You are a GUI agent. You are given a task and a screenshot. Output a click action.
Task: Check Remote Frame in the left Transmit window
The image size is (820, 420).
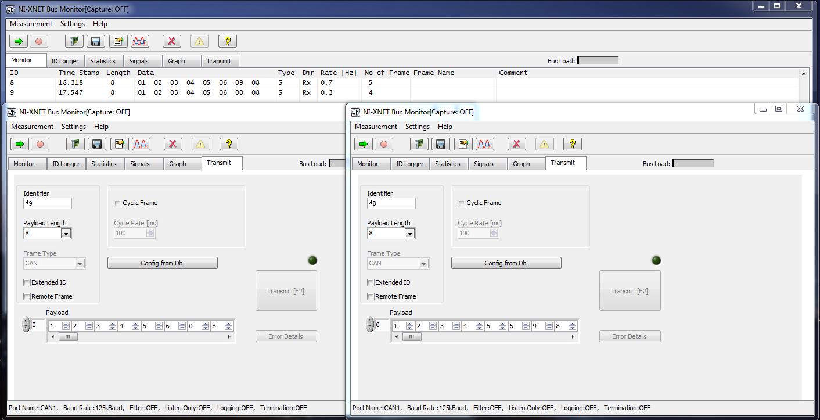click(x=27, y=297)
